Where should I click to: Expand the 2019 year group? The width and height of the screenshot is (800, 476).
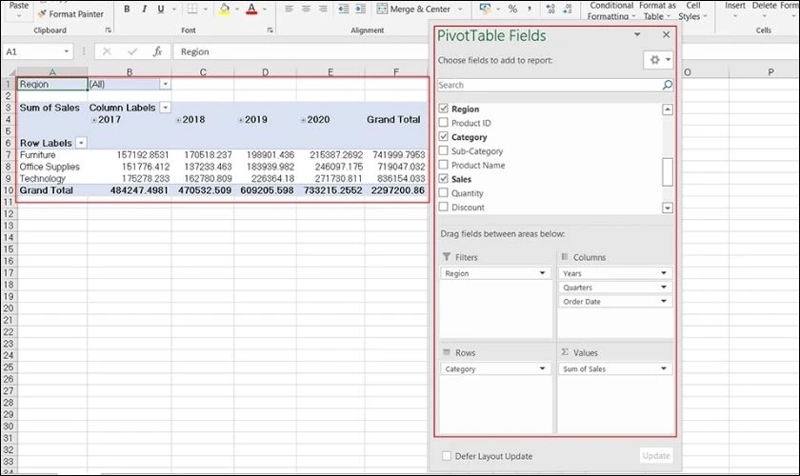pyautogui.click(x=240, y=120)
